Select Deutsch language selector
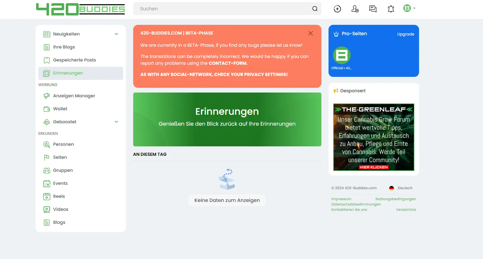The width and height of the screenshot is (483, 259). pyautogui.click(x=401, y=188)
